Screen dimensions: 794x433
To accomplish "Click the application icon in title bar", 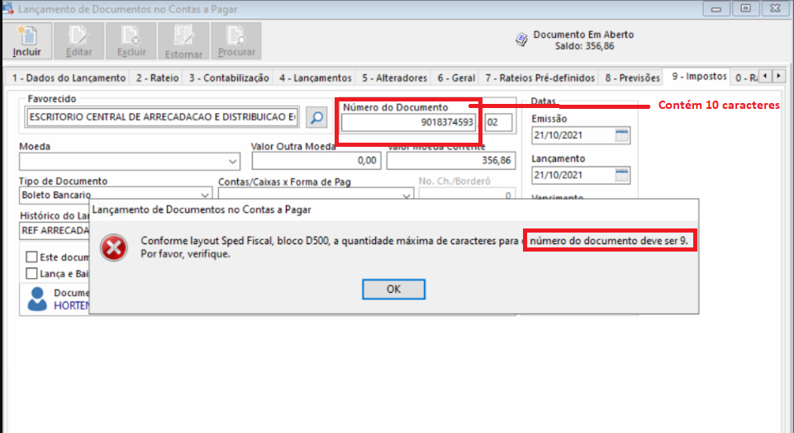I will click(7, 8).
